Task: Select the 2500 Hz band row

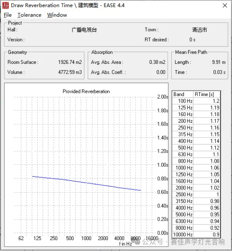Action: [x=196, y=194]
